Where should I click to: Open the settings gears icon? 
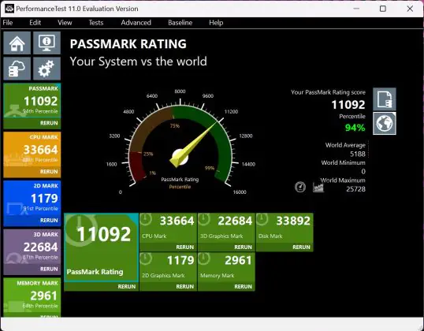click(x=46, y=69)
